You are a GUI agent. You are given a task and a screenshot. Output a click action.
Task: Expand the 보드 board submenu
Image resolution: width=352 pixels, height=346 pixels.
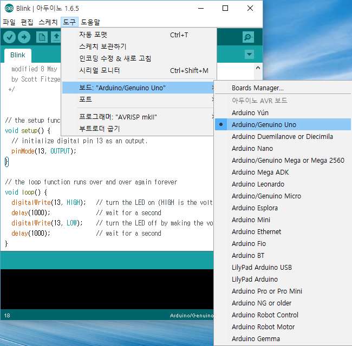coord(138,88)
